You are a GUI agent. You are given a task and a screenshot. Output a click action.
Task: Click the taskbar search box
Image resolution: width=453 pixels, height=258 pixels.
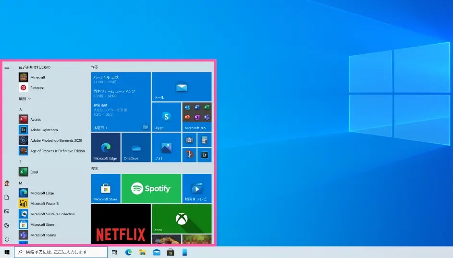(61, 252)
